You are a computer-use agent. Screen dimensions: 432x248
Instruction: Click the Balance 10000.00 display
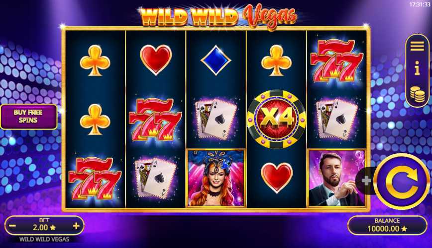coord(387,225)
